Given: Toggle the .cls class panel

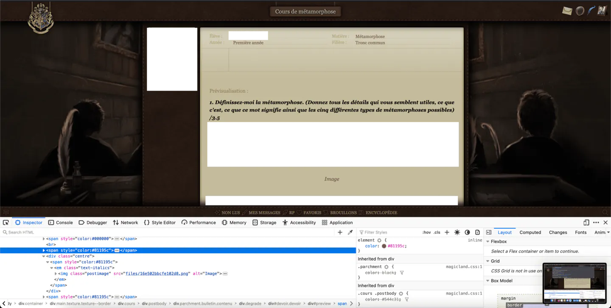Looking at the screenshot, I should 437,232.
